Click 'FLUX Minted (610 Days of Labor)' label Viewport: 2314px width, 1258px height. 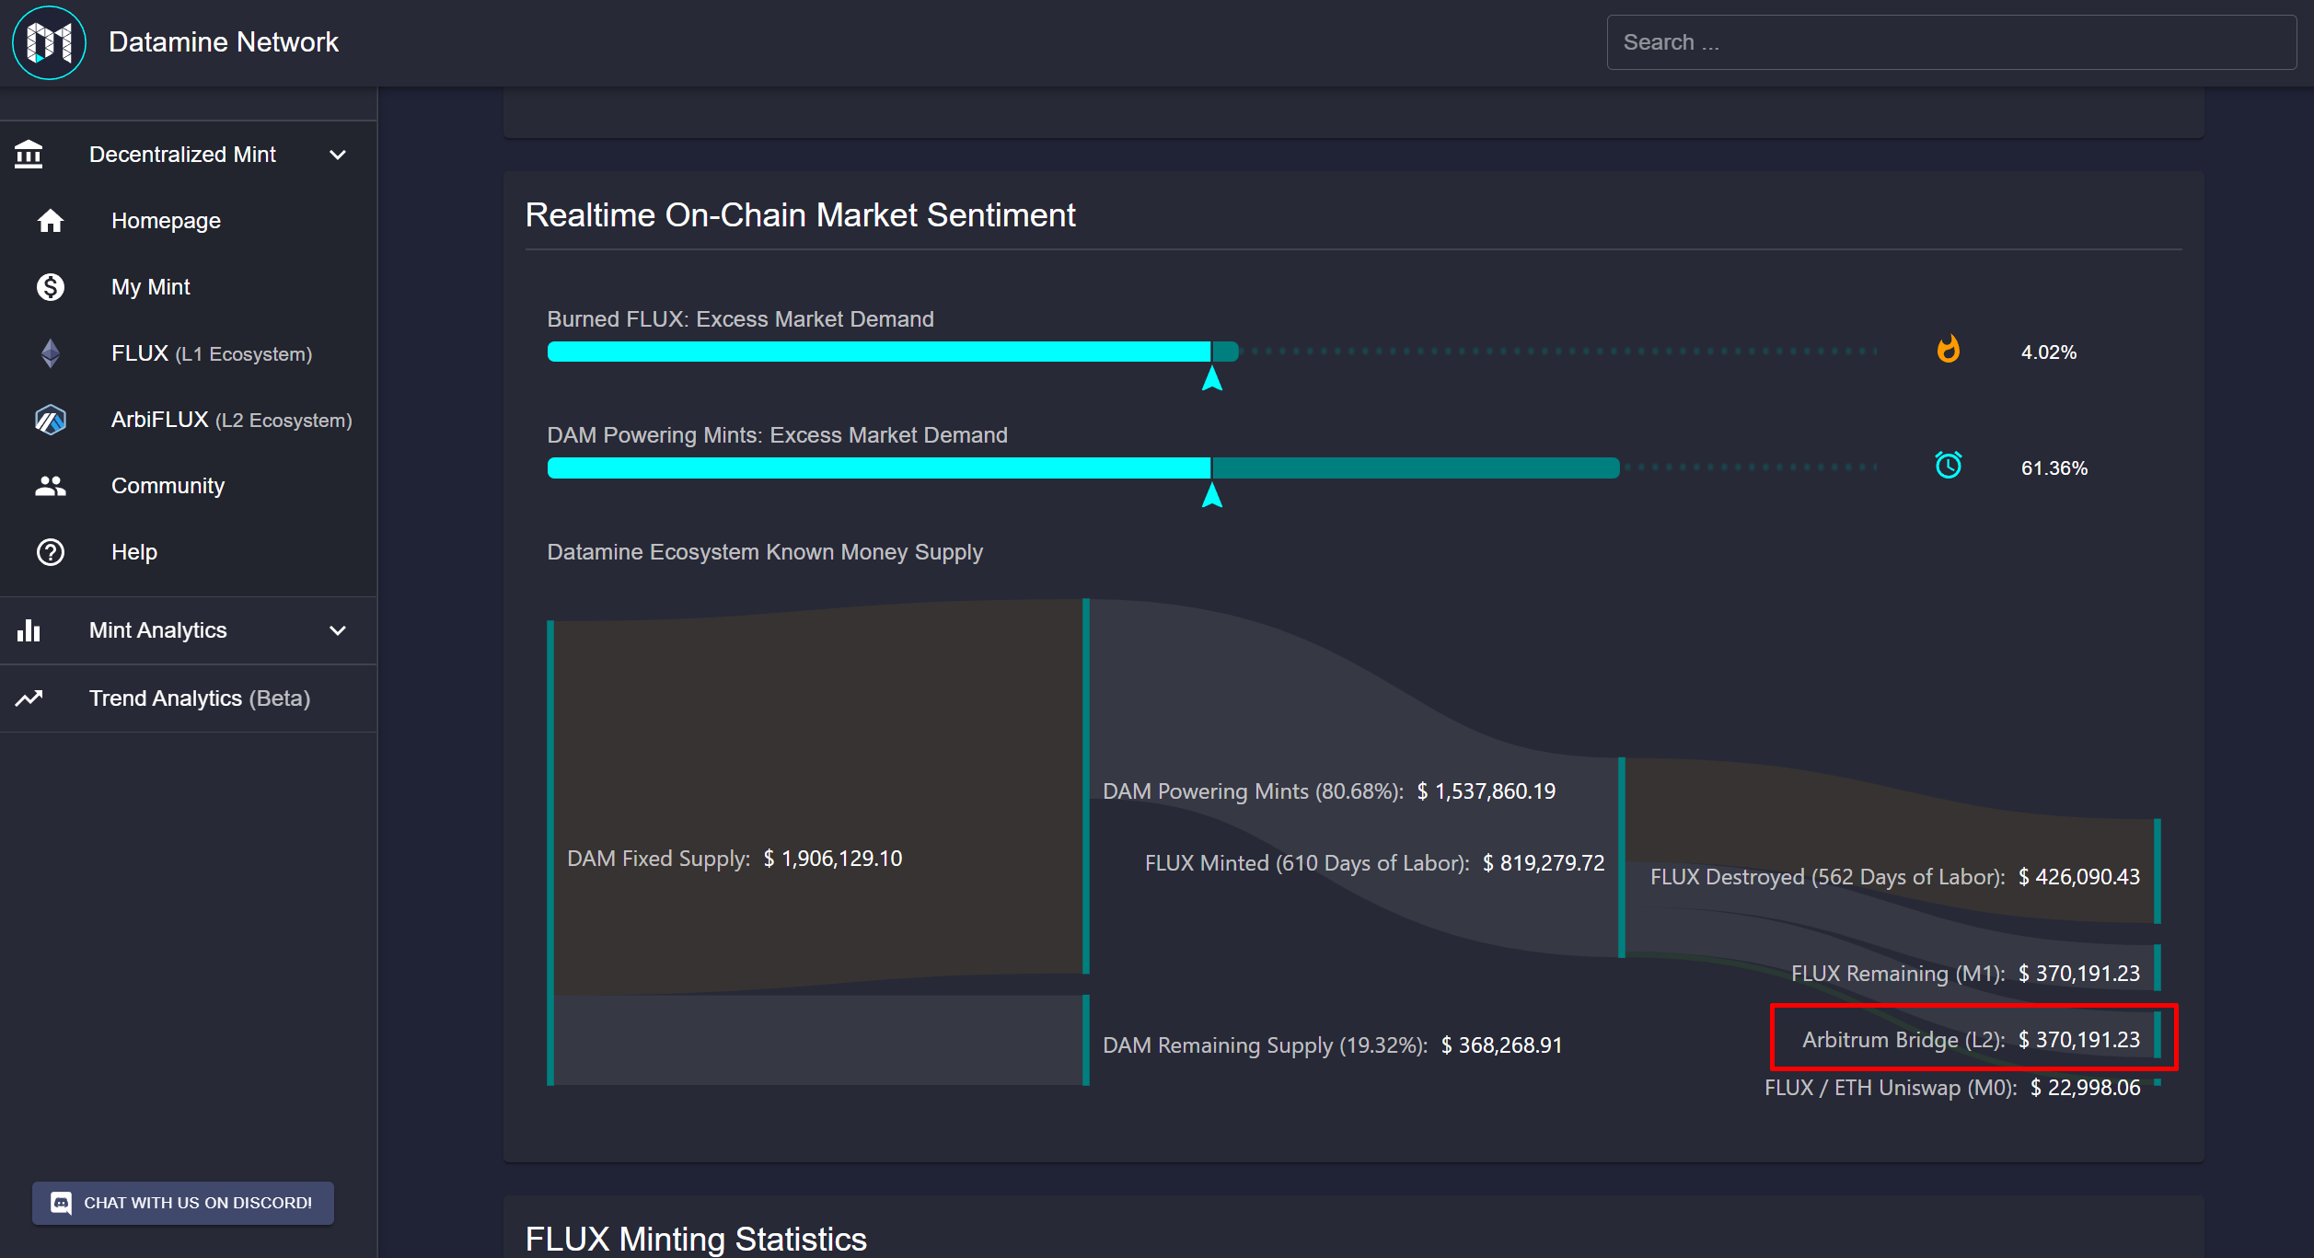click(x=1374, y=863)
